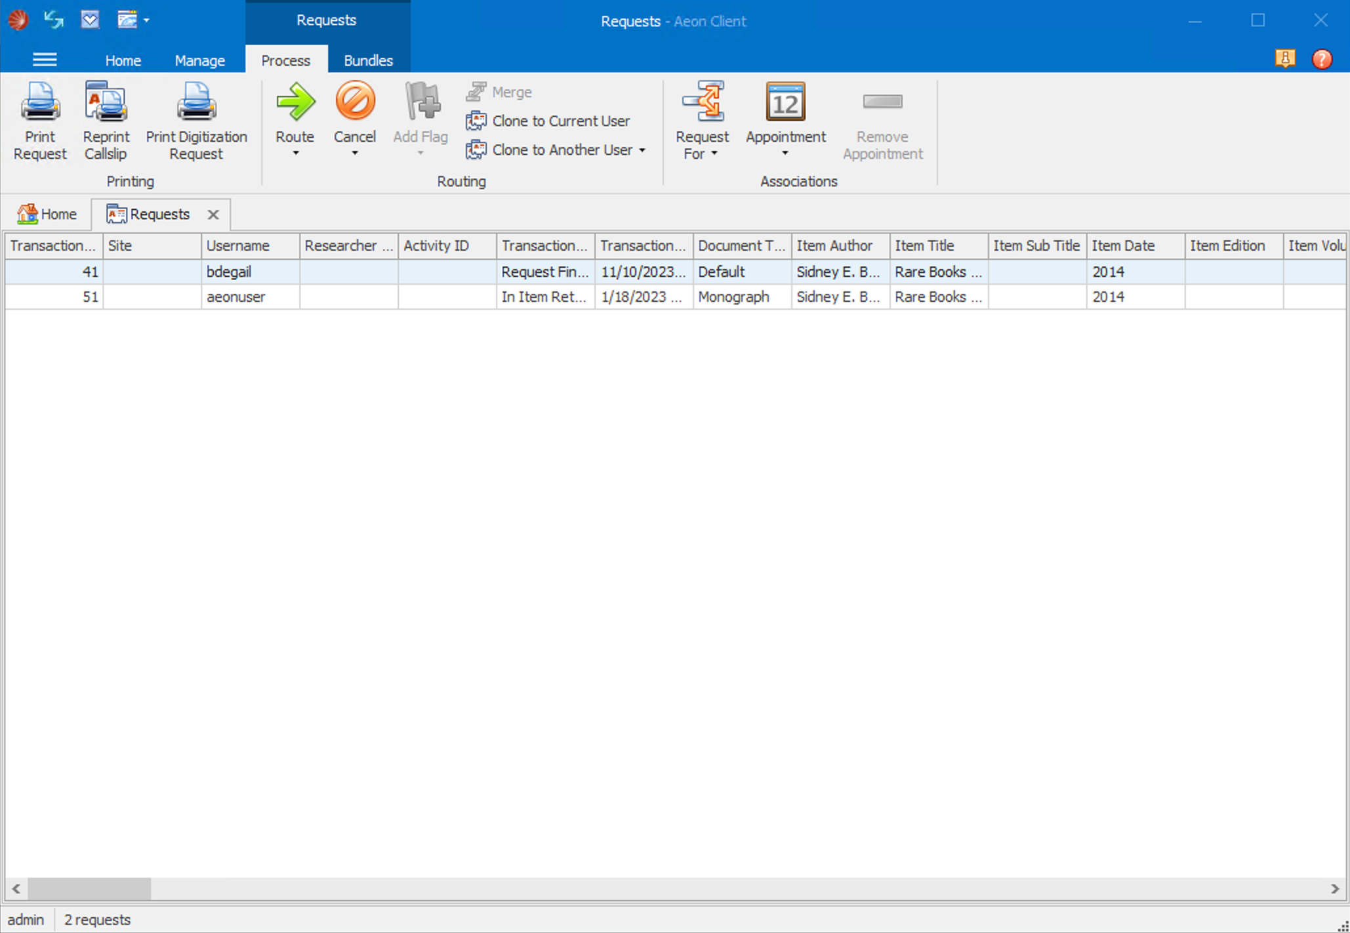Click the Request For icon
This screenshot has height=933, width=1350.
(703, 102)
